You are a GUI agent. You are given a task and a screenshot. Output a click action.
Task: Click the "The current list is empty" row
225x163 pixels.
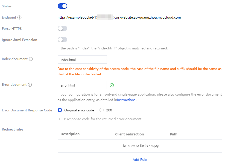click(x=140, y=146)
